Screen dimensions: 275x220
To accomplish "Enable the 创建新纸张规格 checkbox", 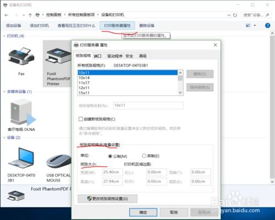I will 81,119.
